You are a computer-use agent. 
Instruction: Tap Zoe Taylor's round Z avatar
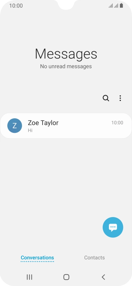(x=15, y=126)
